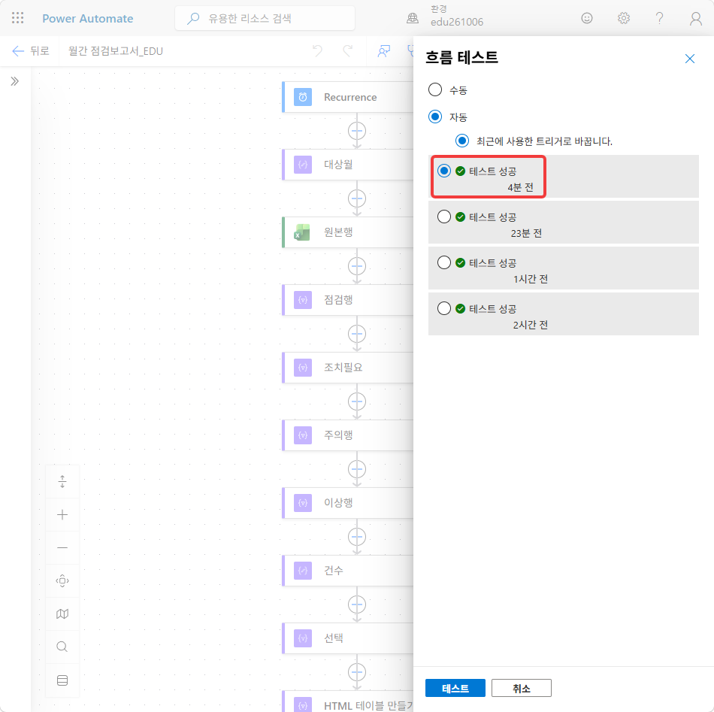Image resolution: width=714 pixels, height=712 pixels.
Task: Insert step below 주의행 plus button
Action: 357,469
